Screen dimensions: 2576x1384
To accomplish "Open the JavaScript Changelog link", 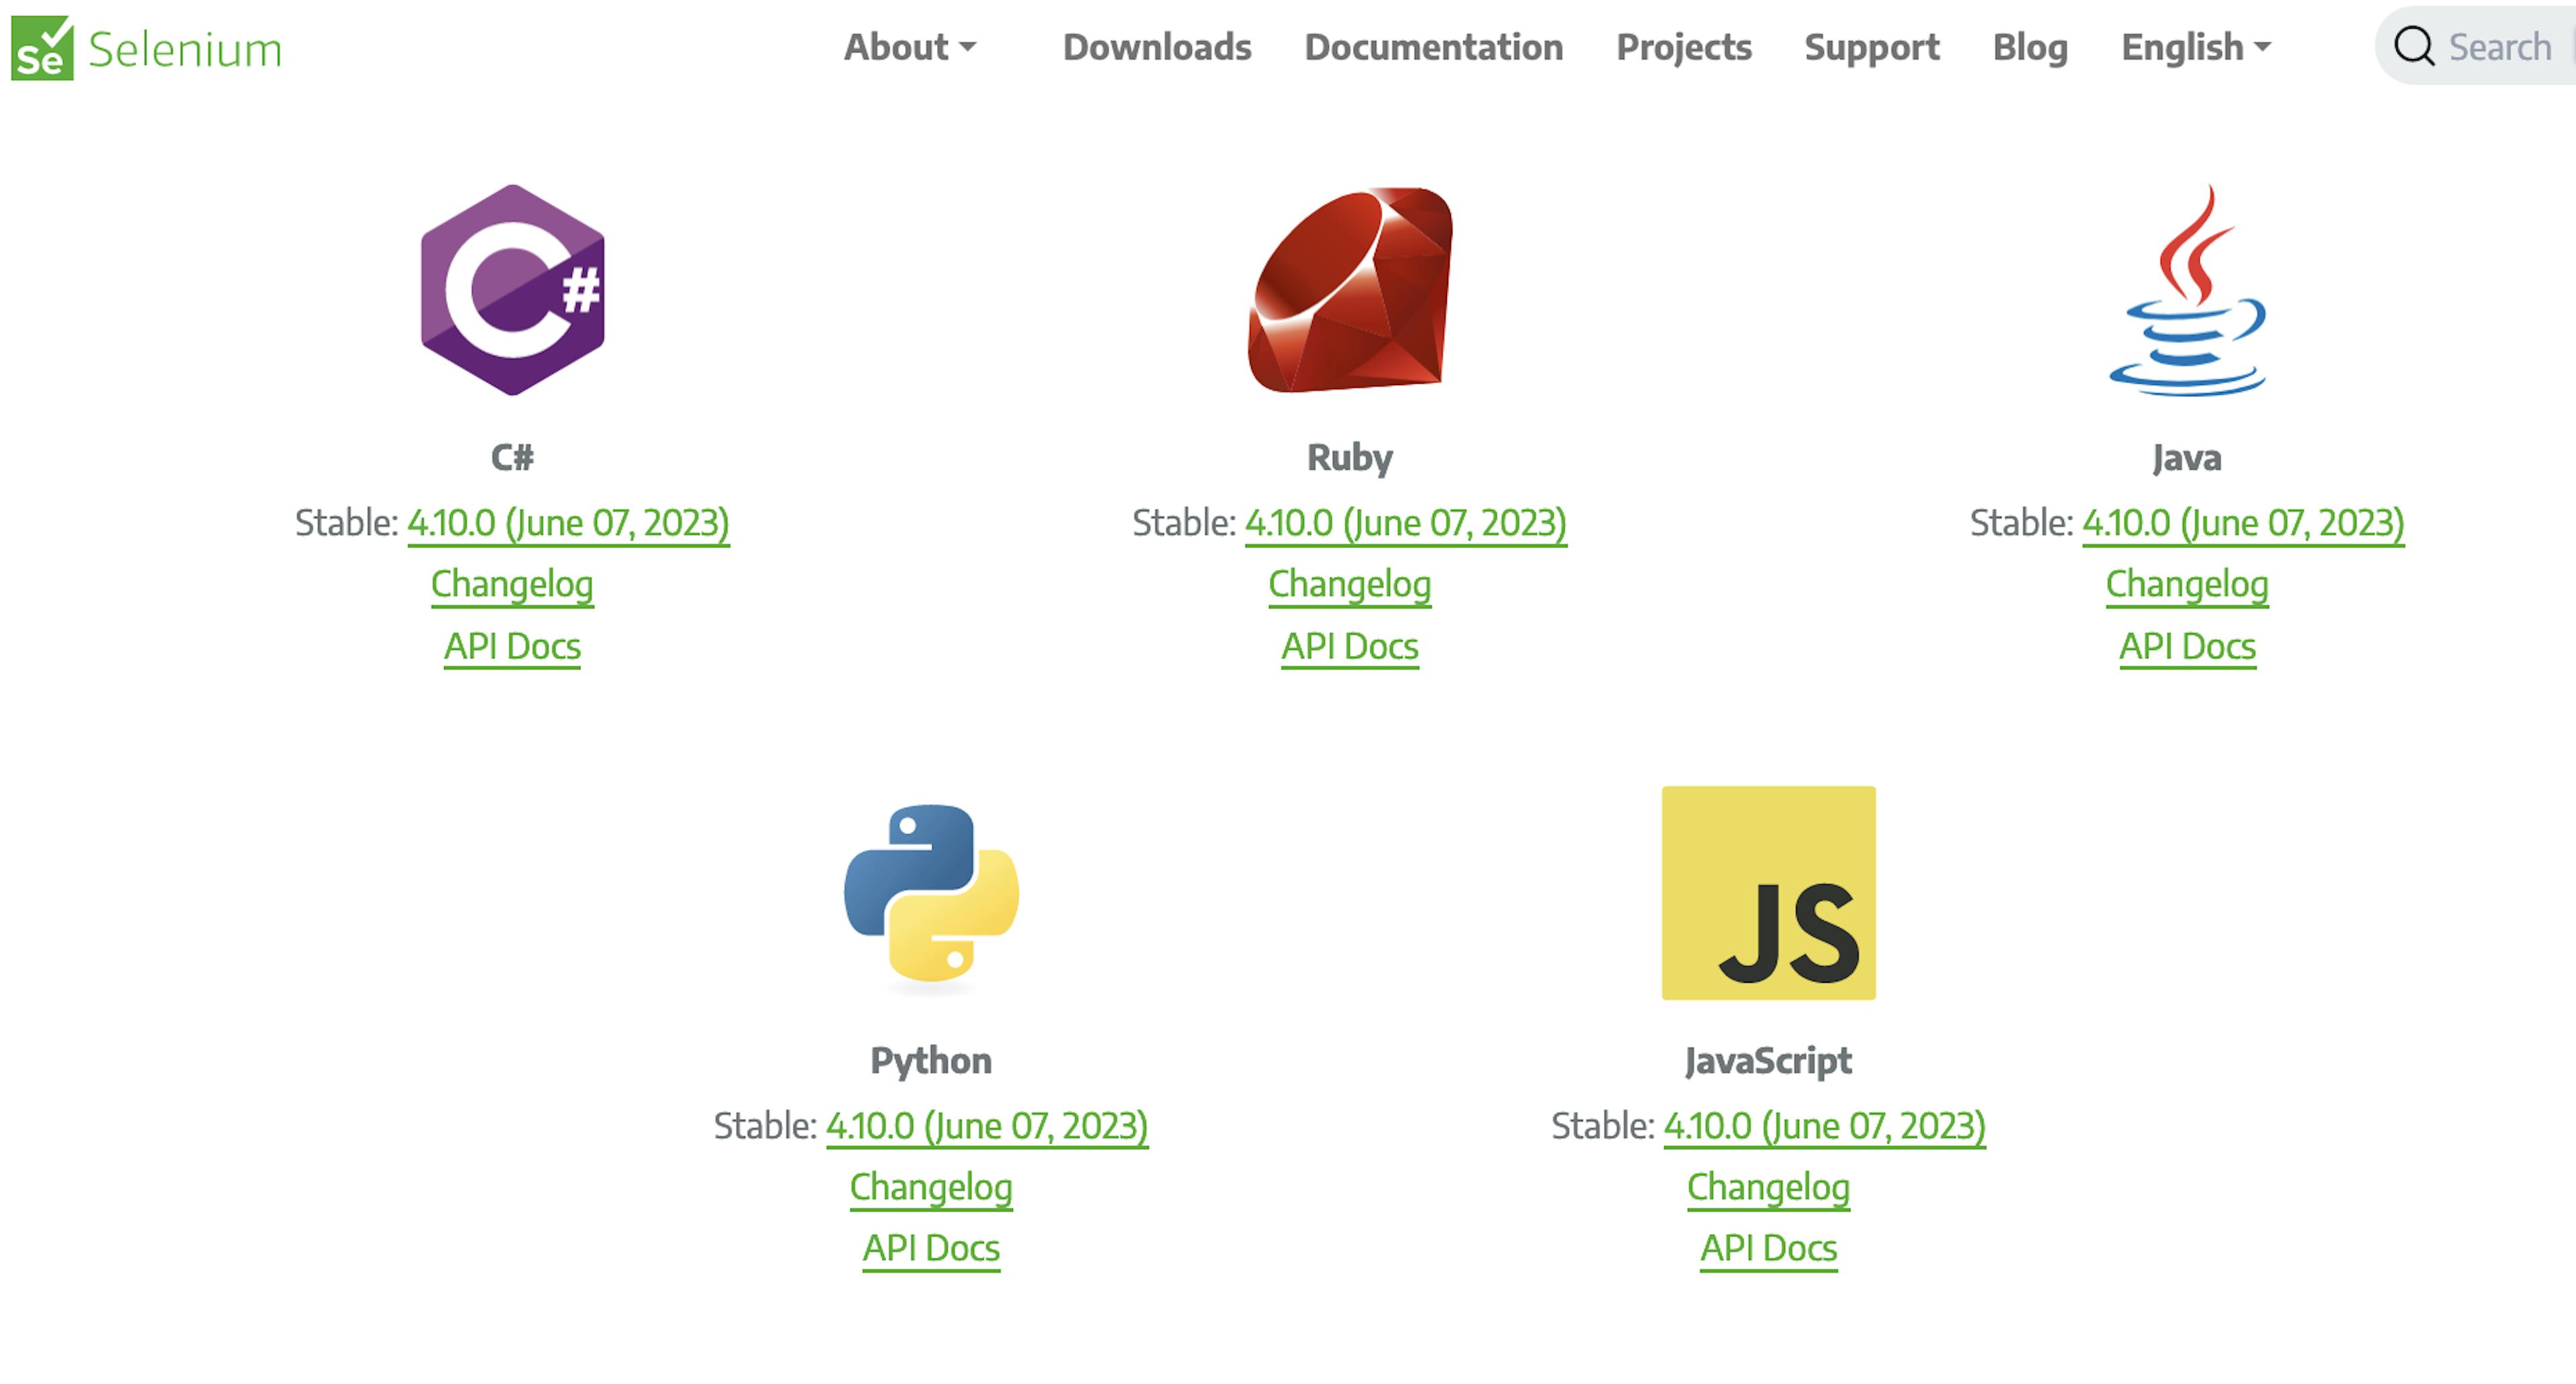I will pos(1768,1187).
